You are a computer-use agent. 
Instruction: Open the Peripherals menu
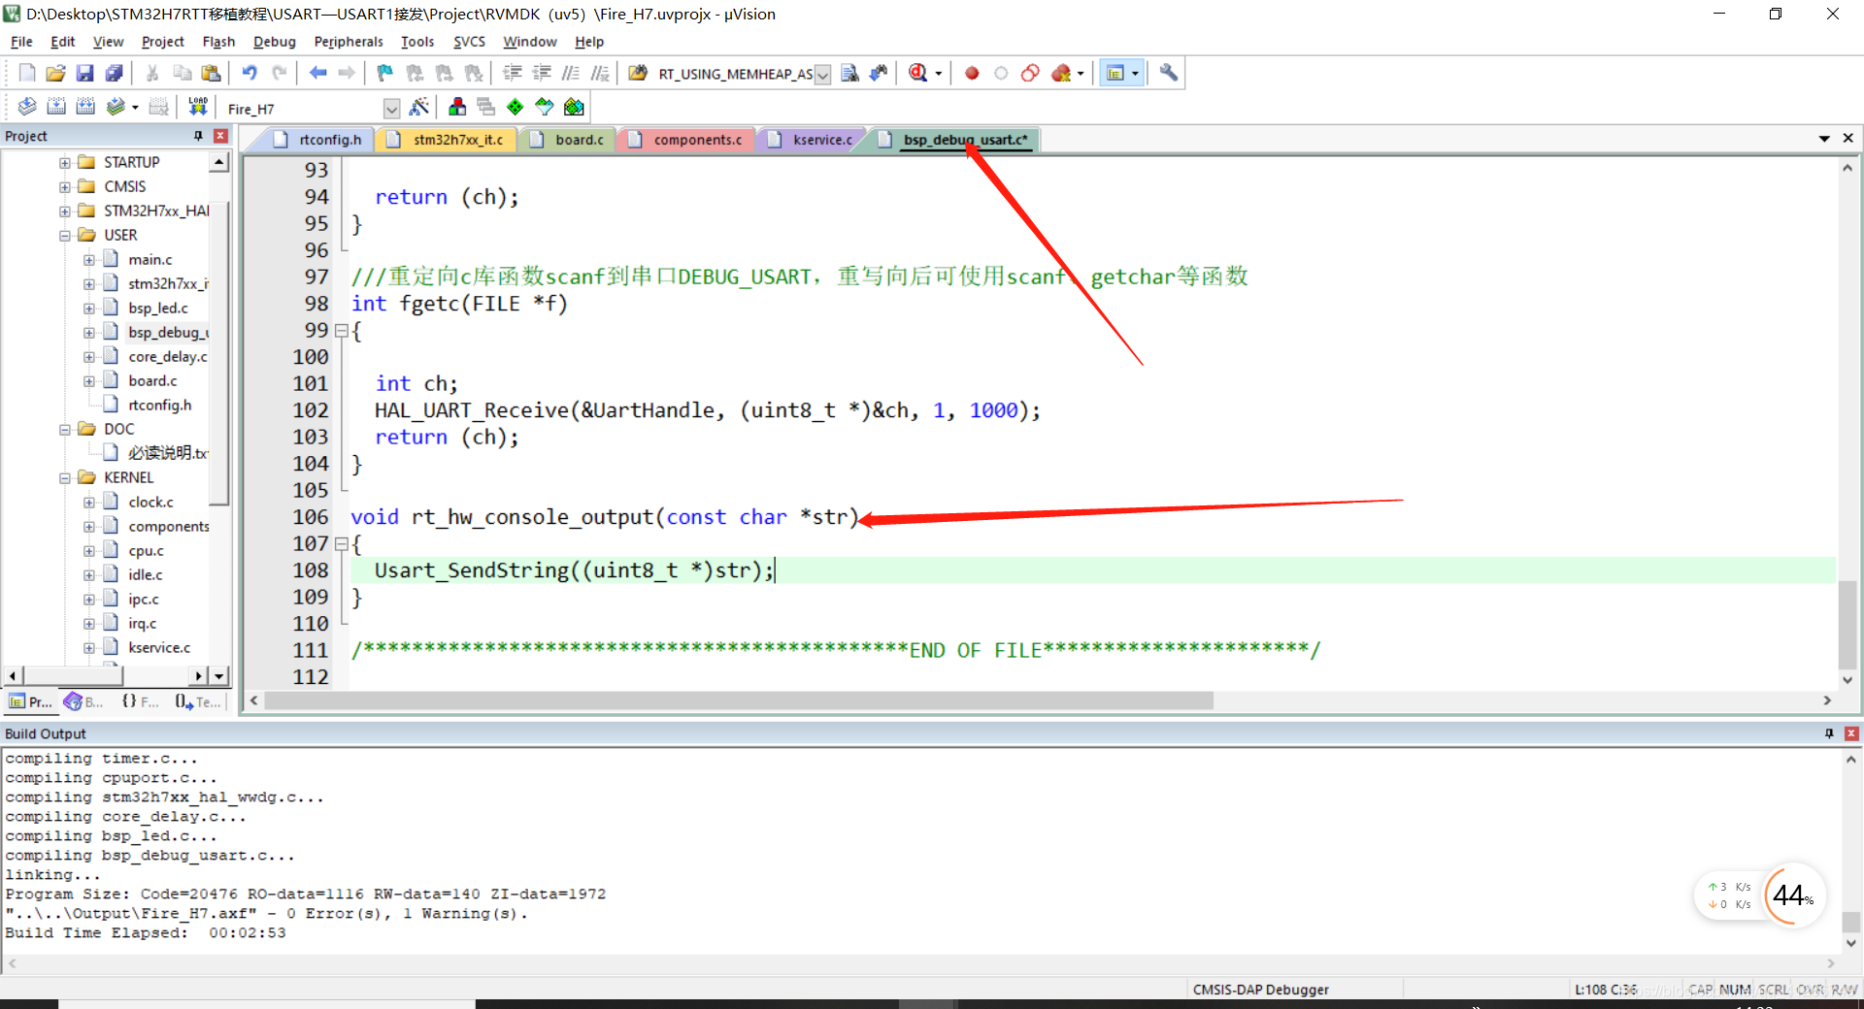click(x=349, y=42)
